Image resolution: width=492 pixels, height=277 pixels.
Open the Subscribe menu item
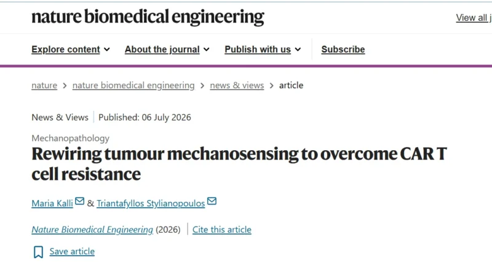tap(343, 49)
